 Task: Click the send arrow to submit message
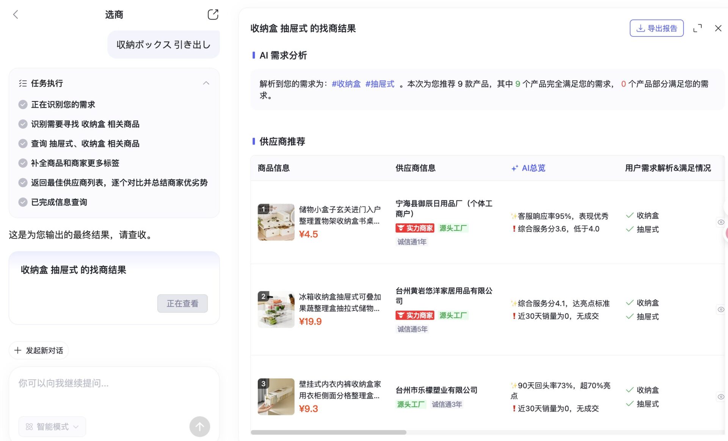(199, 426)
